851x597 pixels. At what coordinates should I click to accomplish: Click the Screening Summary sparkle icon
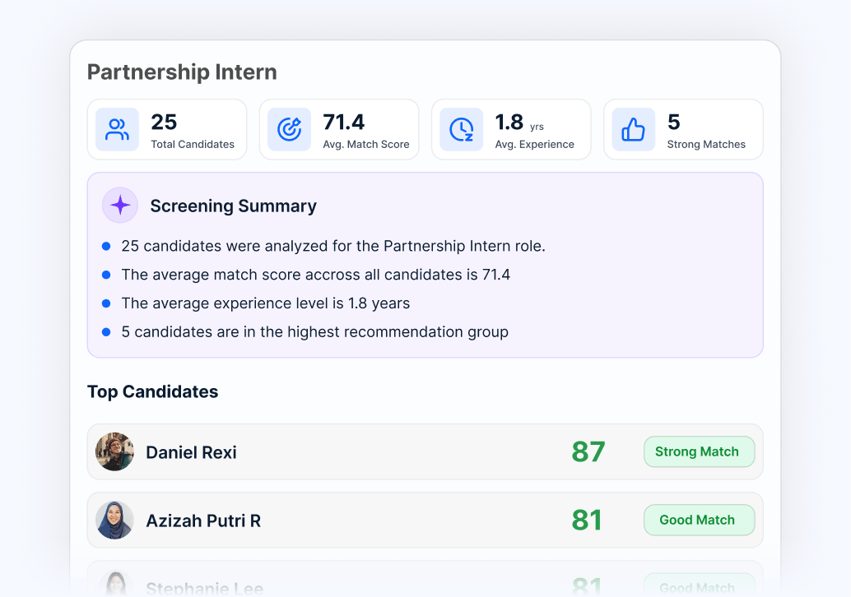[x=120, y=206]
